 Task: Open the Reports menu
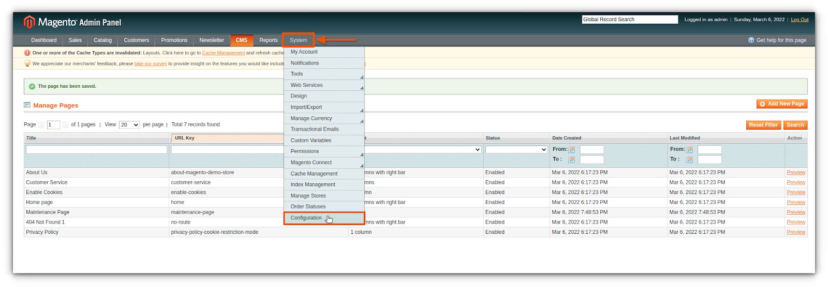pyautogui.click(x=269, y=40)
